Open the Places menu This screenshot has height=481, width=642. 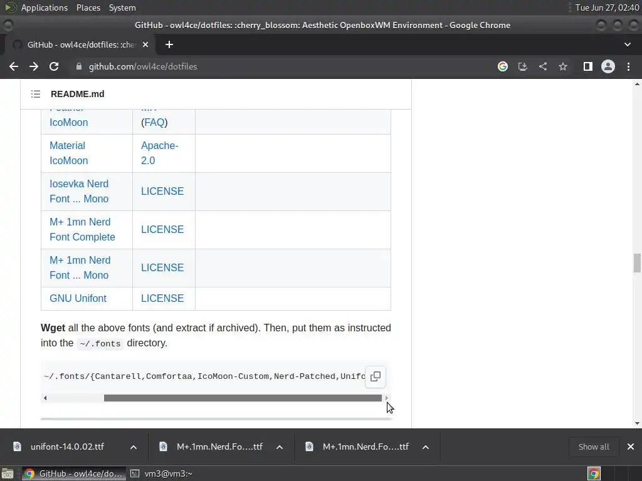pyautogui.click(x=88, y=8)
